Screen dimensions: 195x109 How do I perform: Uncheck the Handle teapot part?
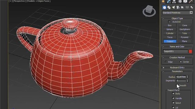point(173,98)
